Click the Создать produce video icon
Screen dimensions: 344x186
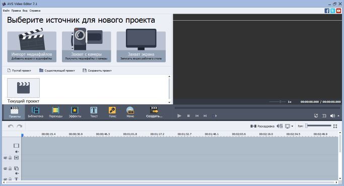[154, 112]
